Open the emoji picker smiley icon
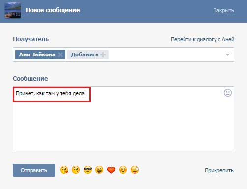The height and width of the screenshot is (189, 247). pyautogui.click(x=228, y=93)
